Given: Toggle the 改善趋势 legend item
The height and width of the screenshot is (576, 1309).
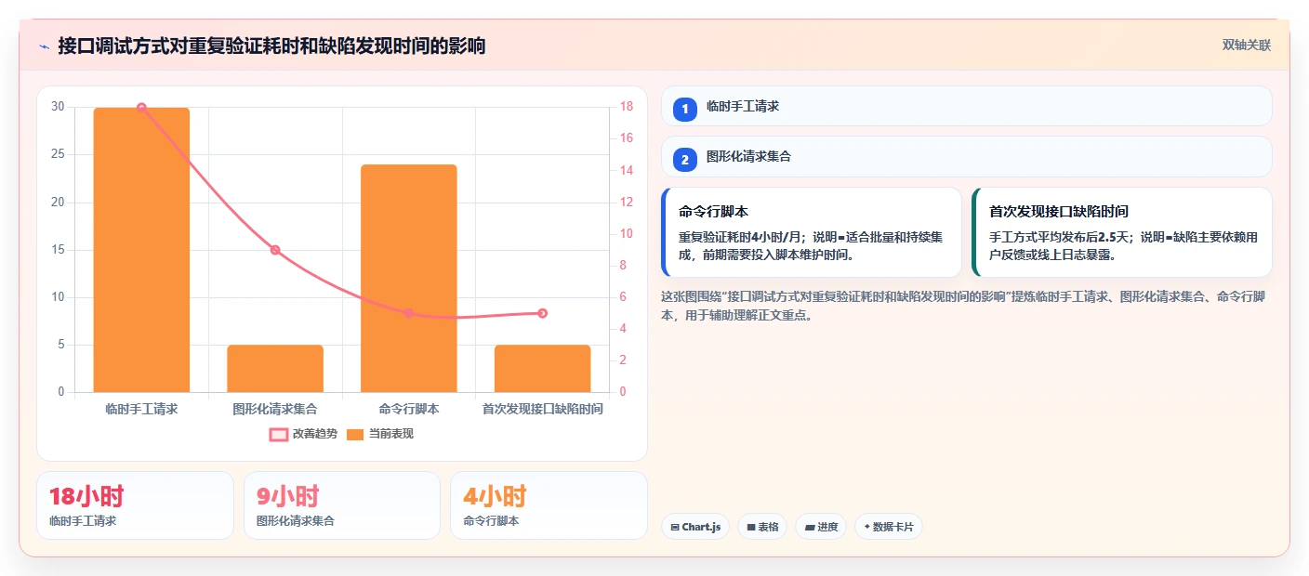Looking at the screenshot, I should click(303, 434).
